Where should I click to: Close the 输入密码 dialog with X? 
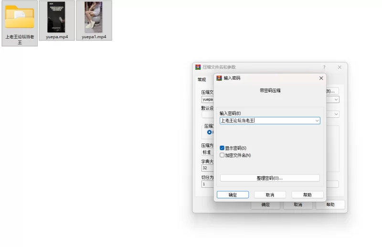click(321, 78)
